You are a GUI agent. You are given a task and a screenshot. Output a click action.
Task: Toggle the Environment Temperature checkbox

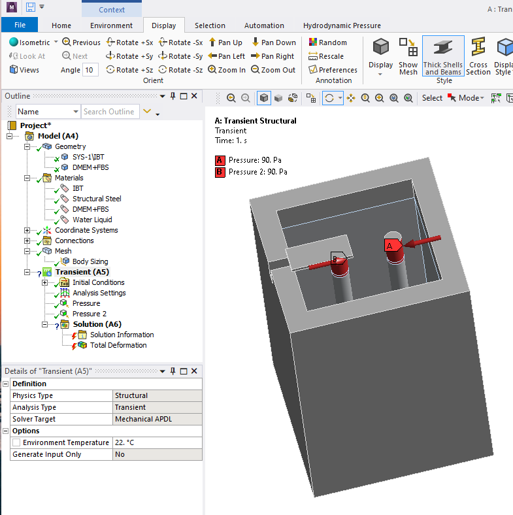(16, 443)
